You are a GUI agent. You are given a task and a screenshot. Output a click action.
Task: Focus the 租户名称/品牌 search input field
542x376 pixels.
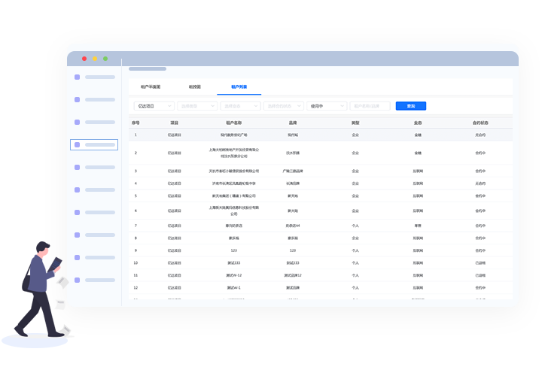coord(370,106)
